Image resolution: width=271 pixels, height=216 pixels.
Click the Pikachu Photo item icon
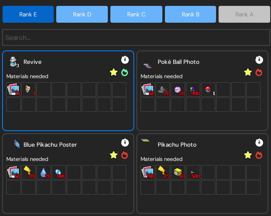pos(146,140)
